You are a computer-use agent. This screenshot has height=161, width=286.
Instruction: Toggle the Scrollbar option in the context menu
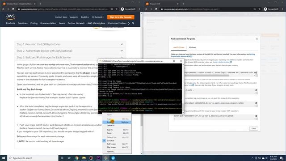click(117, 141)
